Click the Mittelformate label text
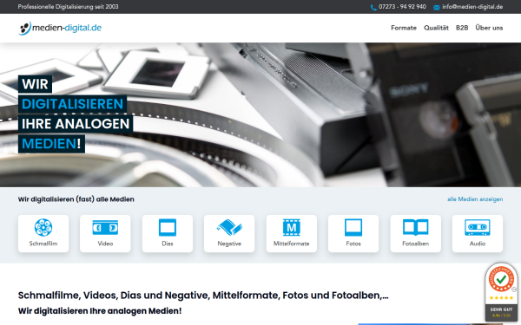This screenshot has height=325, width=521. (x=292, y=244)
